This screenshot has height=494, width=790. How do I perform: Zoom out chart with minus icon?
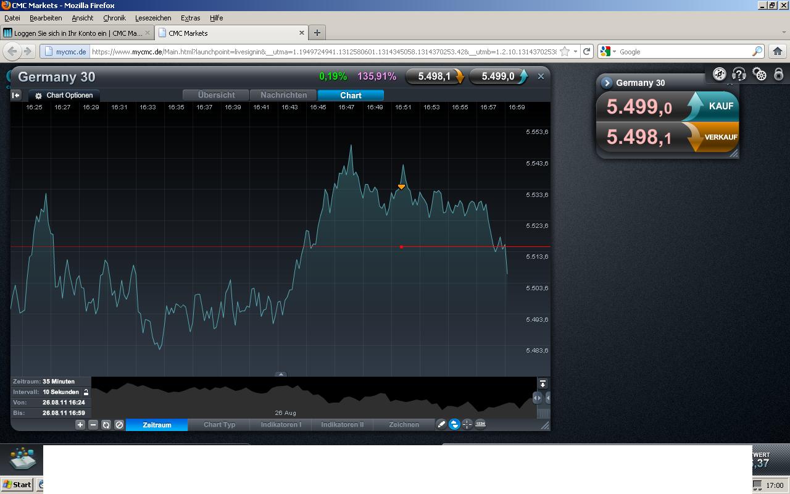tap(93, 424)
